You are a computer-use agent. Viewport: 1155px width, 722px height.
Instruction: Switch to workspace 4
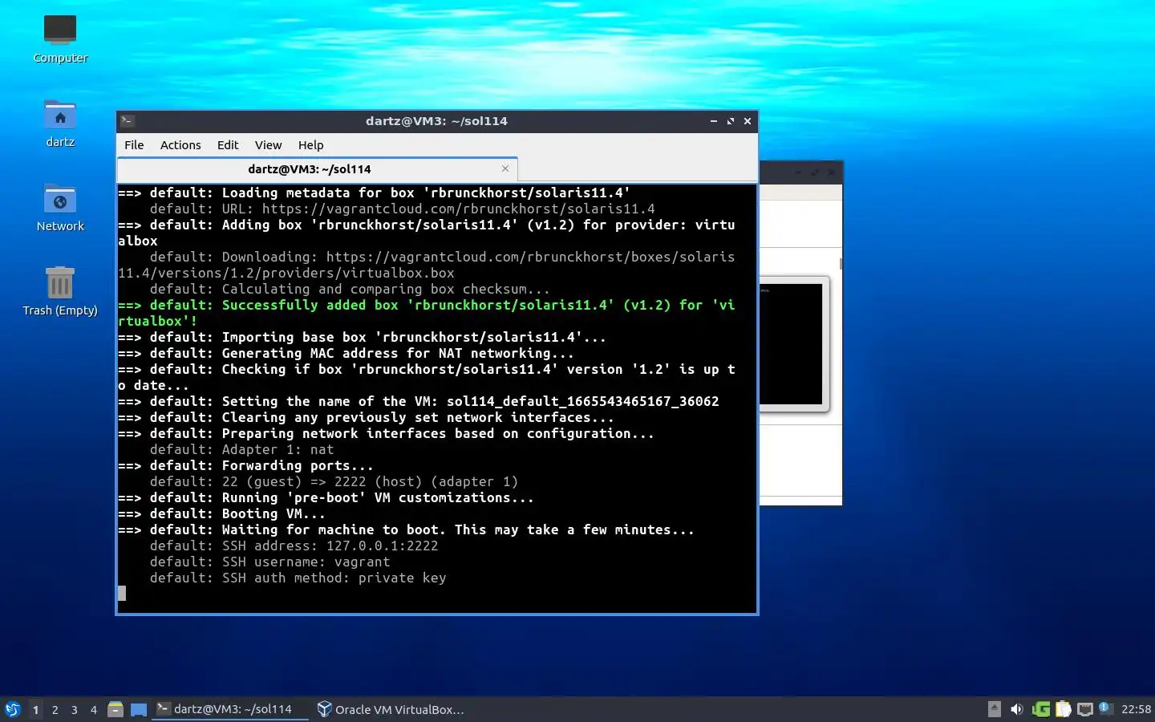(x=94, y=710)
